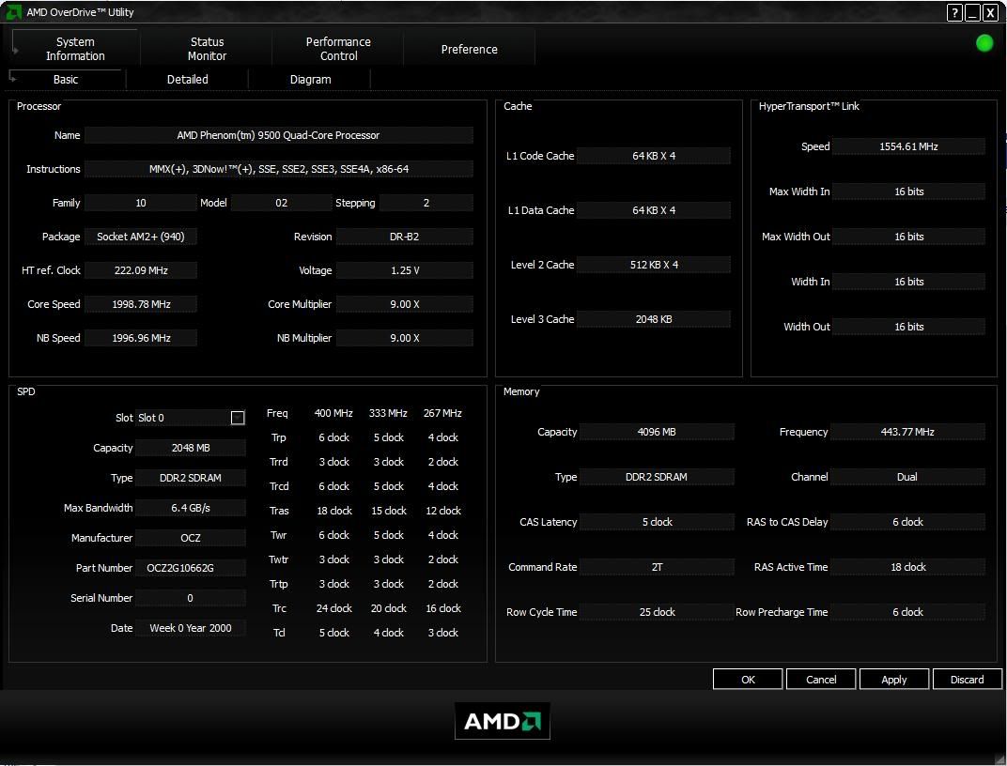Image resolution: width=1007 pixels, height=766 pixels.
Task: Click the processor Name field
Action: (x=278, y=135)
